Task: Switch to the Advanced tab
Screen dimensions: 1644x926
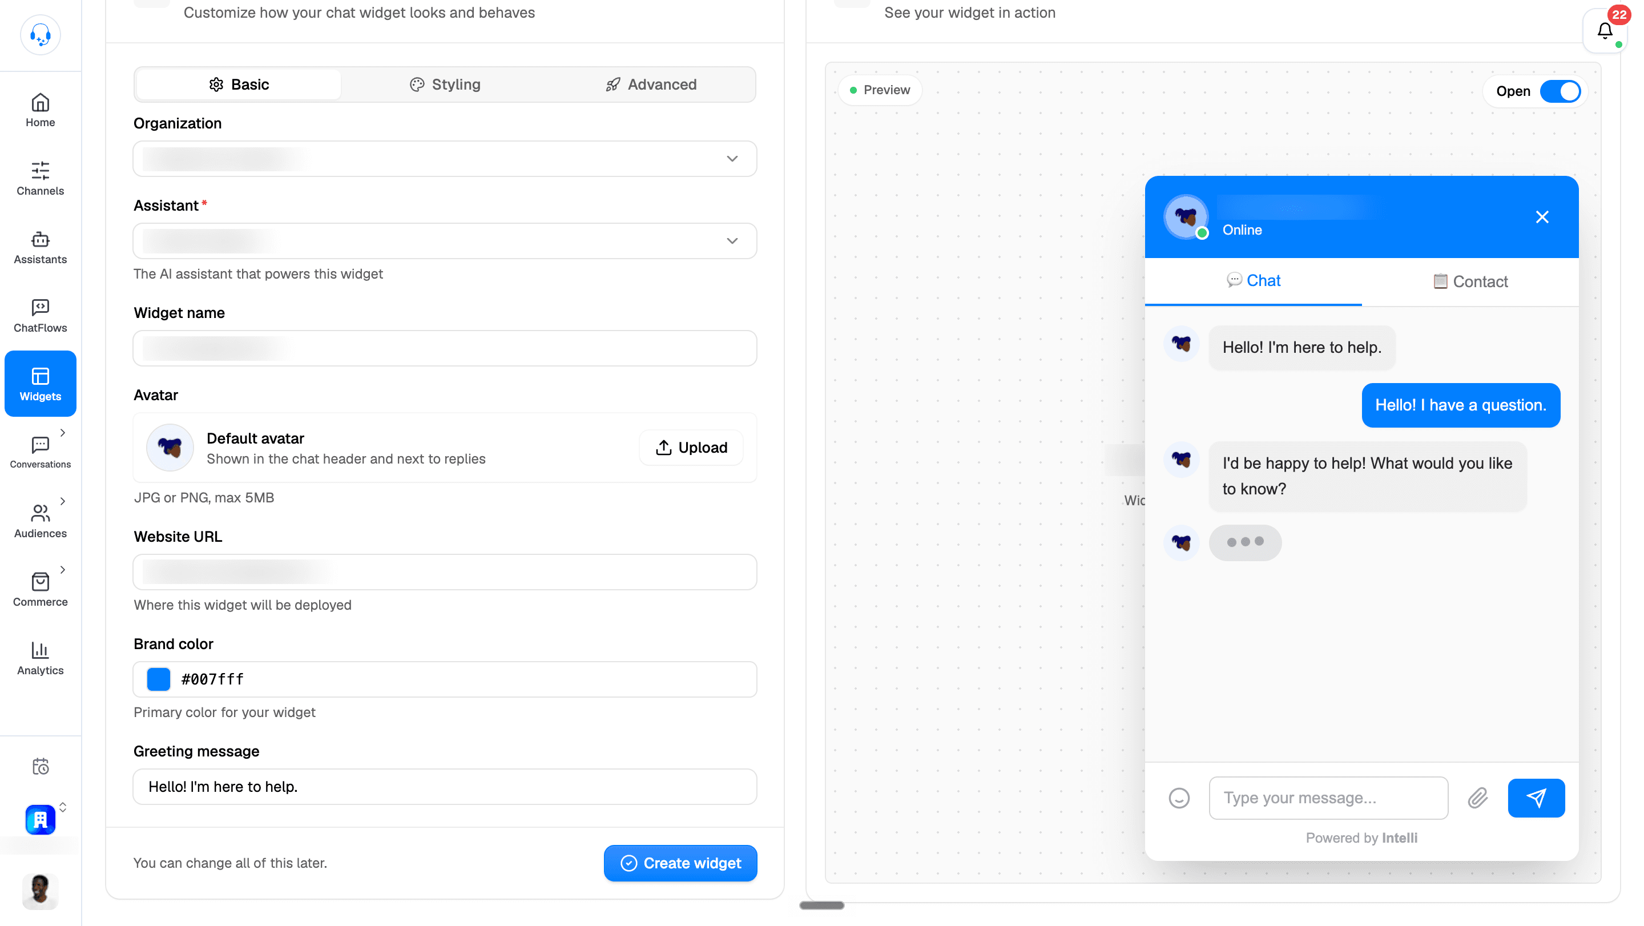Action: click(x=650, y=84)
